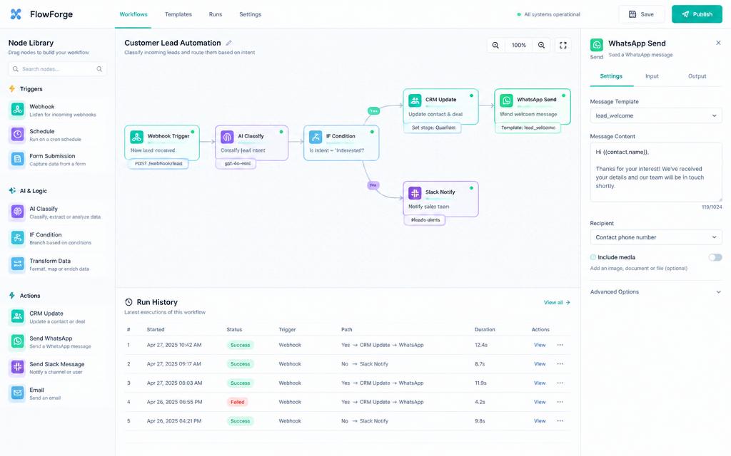Click the 'All systems operational' status
The width and height of the screenshot is (731, 456).
[549, 14]
